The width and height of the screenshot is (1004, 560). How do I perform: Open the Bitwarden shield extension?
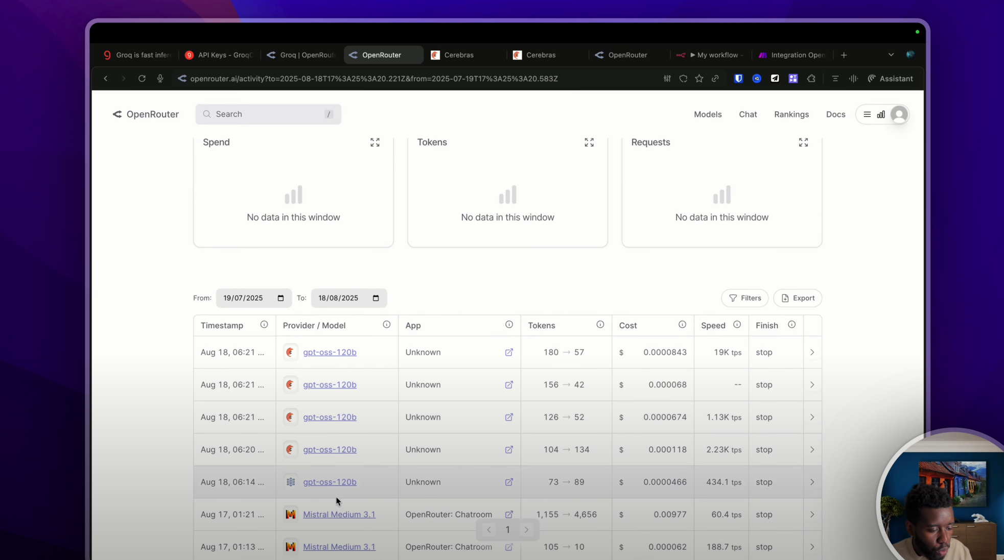coord(738,79)
